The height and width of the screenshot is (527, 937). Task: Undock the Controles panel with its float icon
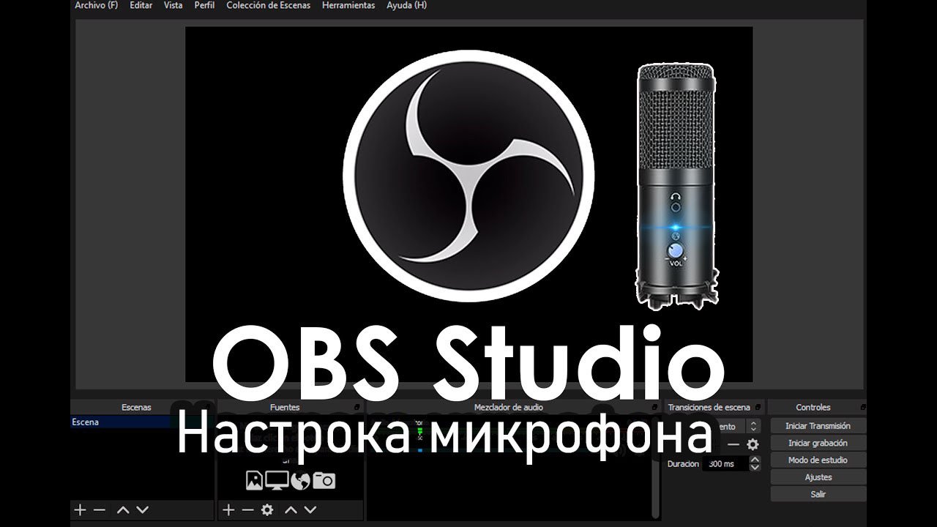tap(864, 407)
